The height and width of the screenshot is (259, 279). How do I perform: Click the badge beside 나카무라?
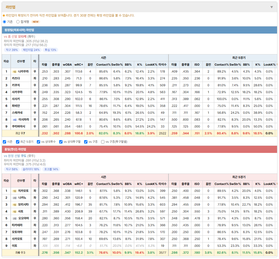(x=14, y=71)
